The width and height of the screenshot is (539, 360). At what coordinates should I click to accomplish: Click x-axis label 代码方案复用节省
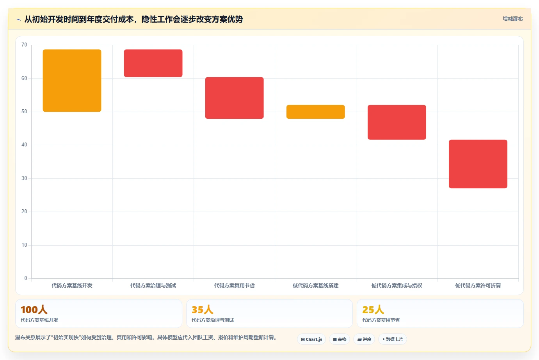click(235, 285)
